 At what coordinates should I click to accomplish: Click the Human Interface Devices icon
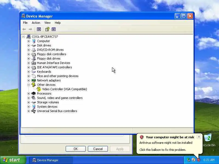coord(34,63)
